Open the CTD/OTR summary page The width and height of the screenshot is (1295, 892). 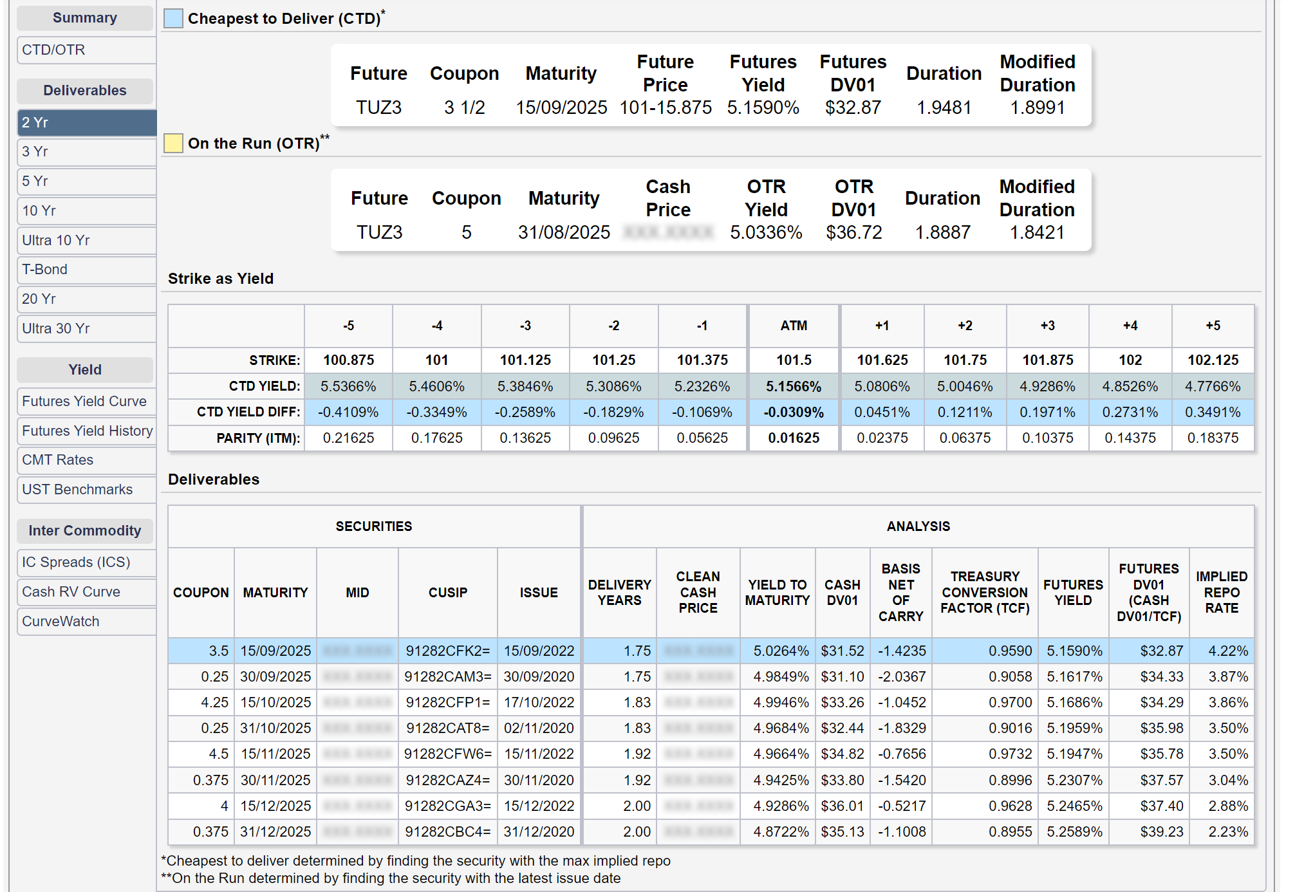point(86,50)
